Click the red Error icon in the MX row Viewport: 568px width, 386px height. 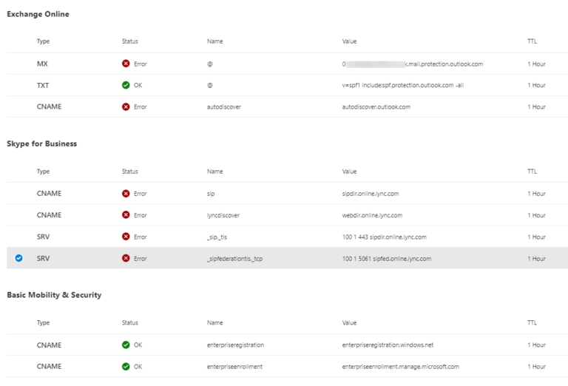tap(126, 64)
